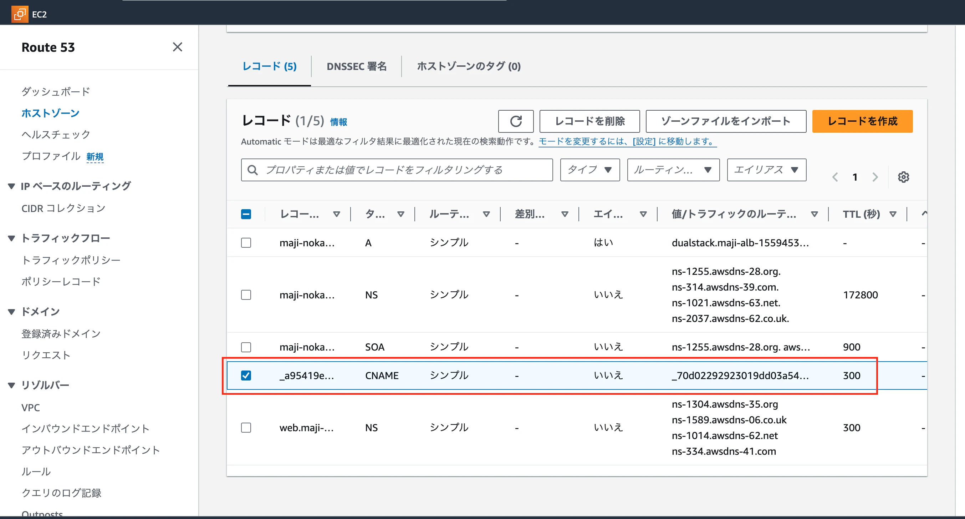Open トラフィックポリシー in sidebar
This screenshot has height=519, width=965.
click(71, 260)
